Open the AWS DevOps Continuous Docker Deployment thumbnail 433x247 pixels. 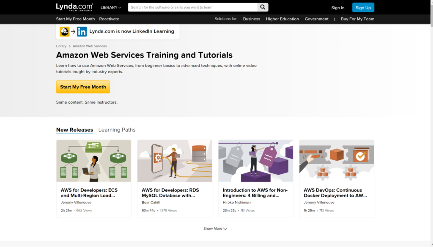[337, 161]
